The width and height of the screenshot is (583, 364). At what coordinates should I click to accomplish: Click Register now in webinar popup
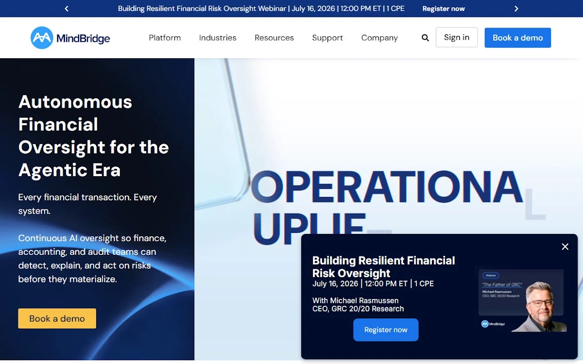(386, 330)
